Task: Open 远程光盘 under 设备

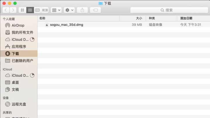Action: [x=19, y=104]
